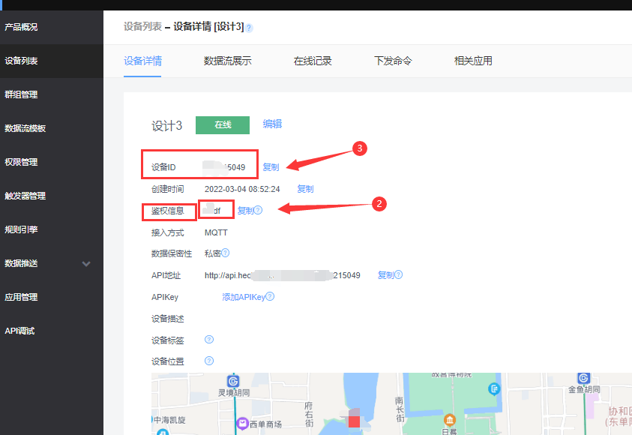
Task: Click the help icon next to 设备位置
Action: tap(209, 361)
